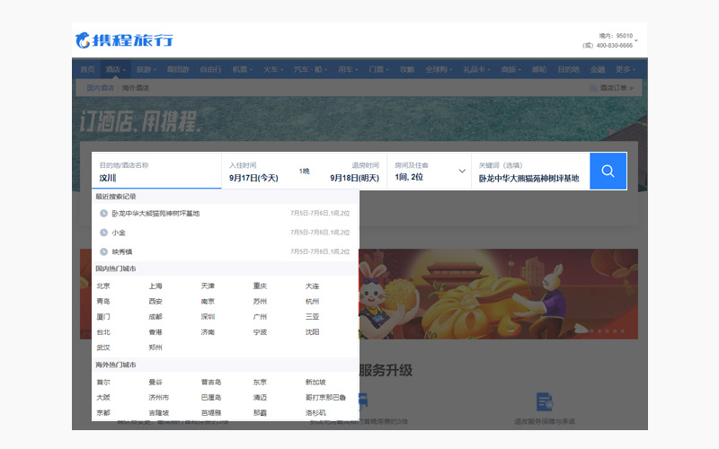719x449 pixels.
Task: Switch to the 国内酒店 tab
Action: (x=100, y=87)
